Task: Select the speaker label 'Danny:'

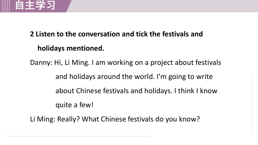Action: point(41,63)
